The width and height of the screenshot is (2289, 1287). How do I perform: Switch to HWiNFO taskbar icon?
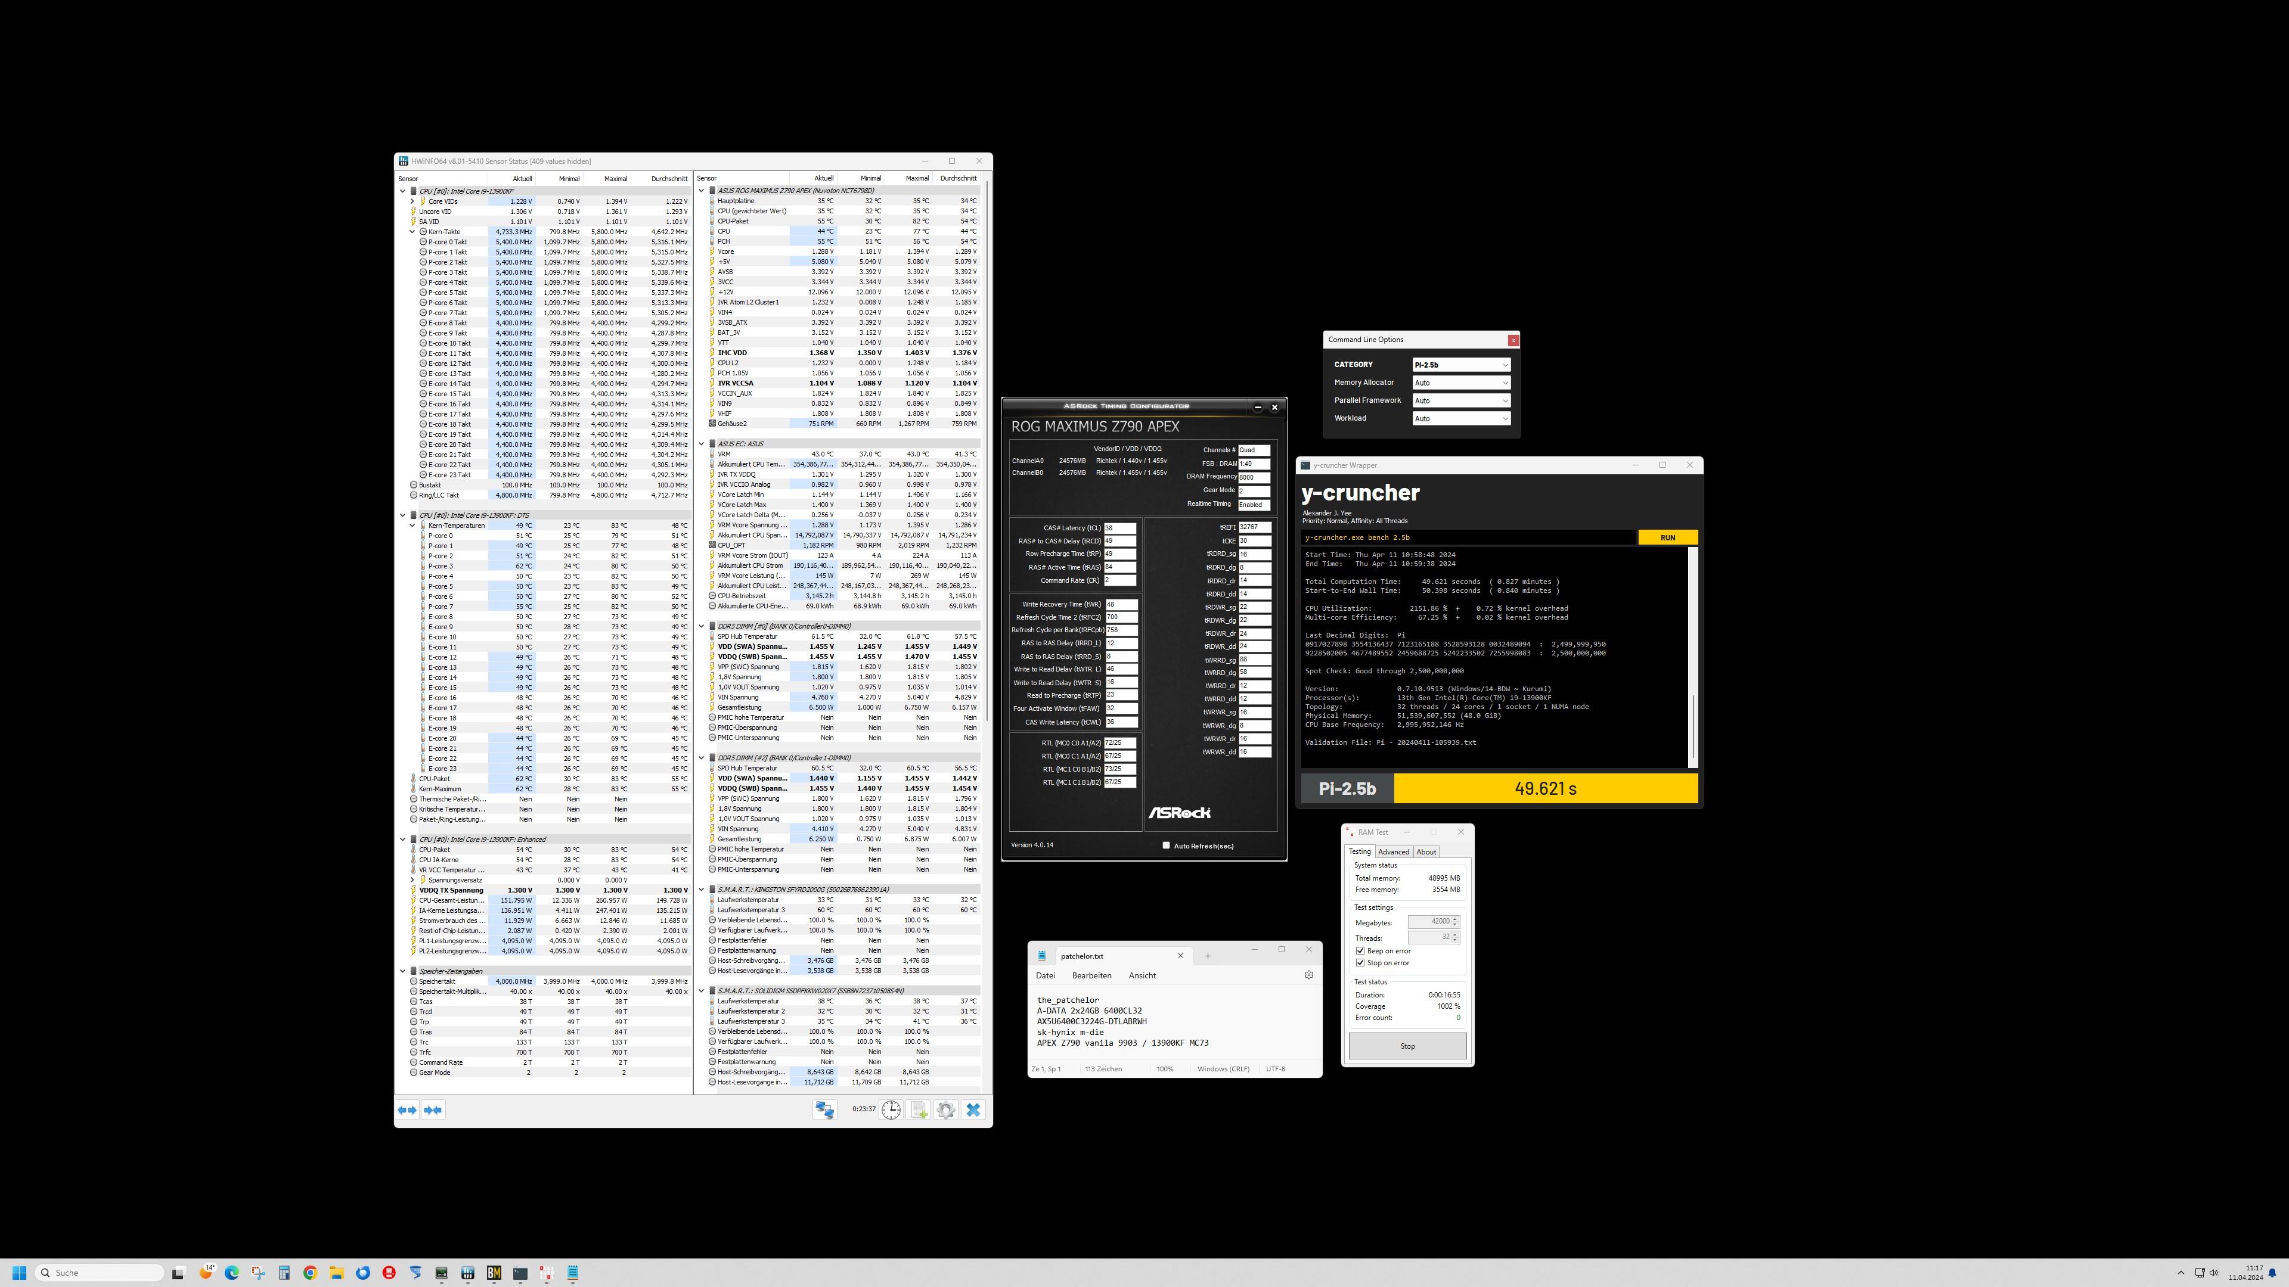pos(467,1273)
